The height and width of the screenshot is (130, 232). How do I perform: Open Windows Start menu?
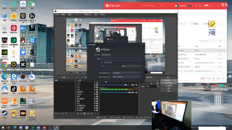(x=3, y=127)
